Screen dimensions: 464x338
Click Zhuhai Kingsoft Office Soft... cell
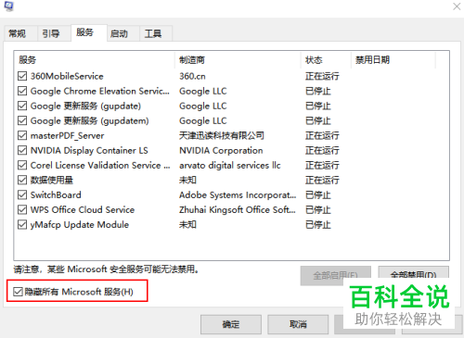238,209
